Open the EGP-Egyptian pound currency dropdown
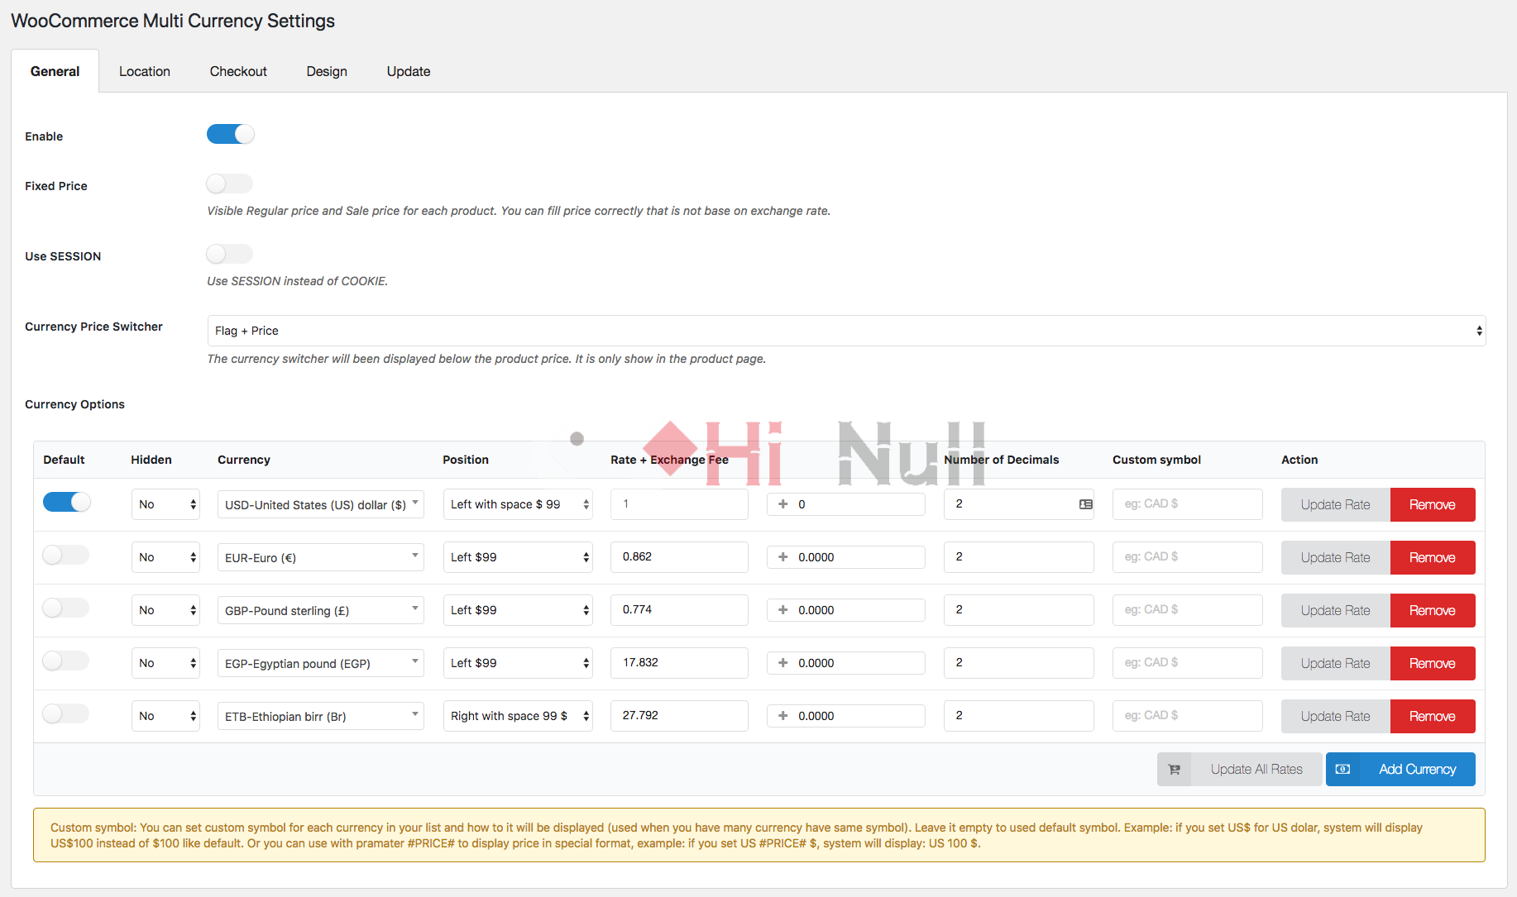Image resolution: width=1517 pixels, height=897 pixels. (x=321, y=663)
